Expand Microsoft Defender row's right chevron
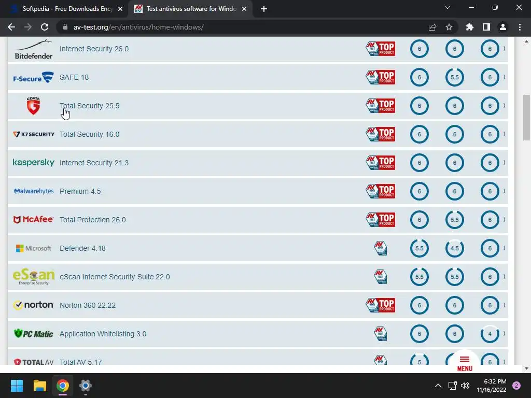Image resolution: width=531 pixels, height=398 pixels. 504,248
